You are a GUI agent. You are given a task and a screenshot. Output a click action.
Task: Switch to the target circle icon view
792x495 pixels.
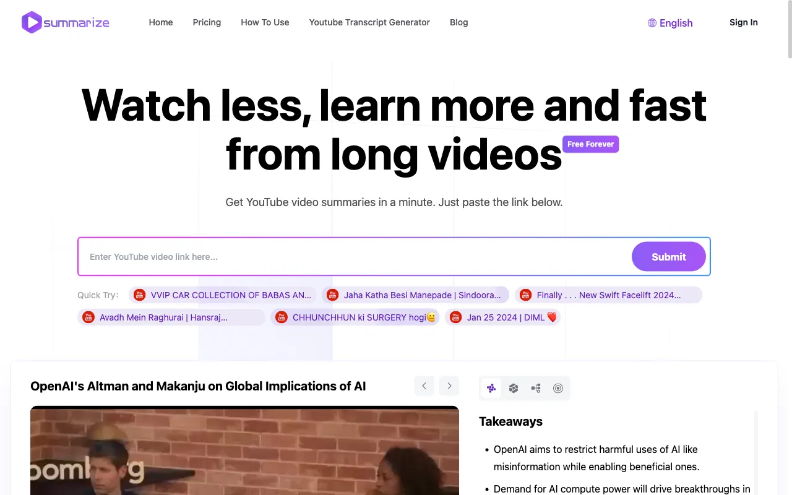[x=558, y=389]
